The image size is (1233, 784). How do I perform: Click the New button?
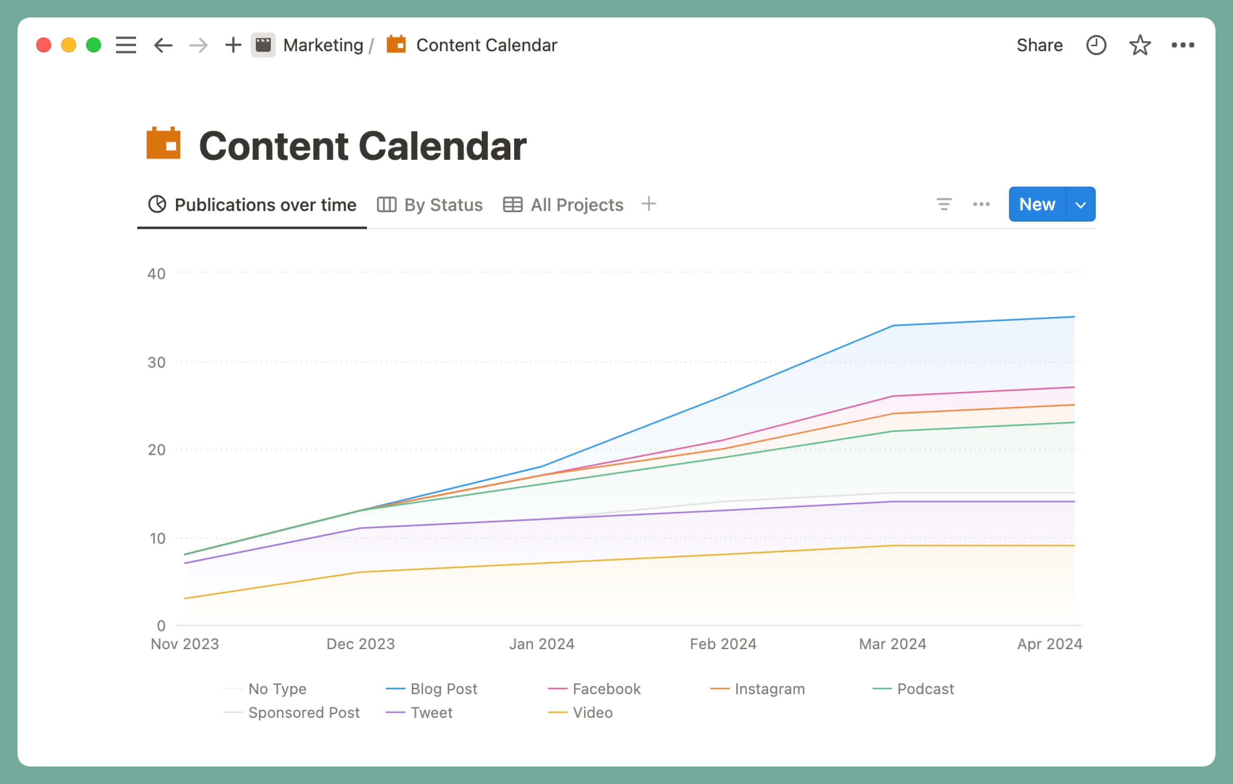(x=1037, y=204)
